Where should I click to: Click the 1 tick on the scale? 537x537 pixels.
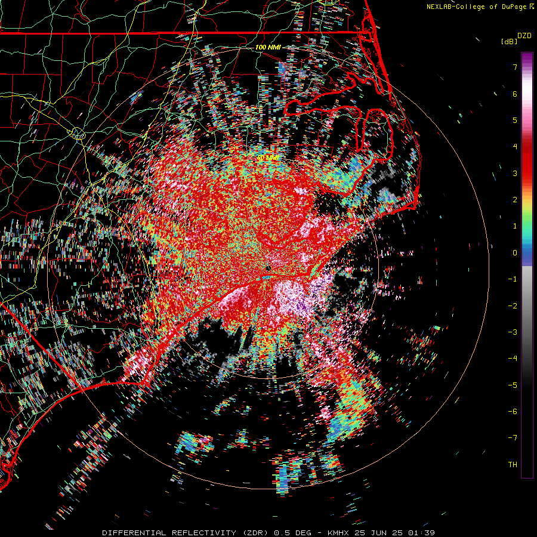515,226
